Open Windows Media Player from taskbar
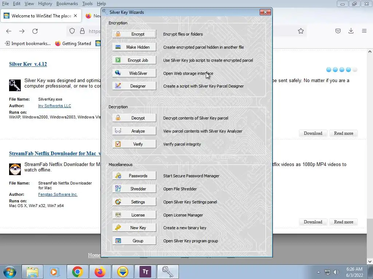Image resolution: width=373 pixels, height=279 pixels. 54,272
